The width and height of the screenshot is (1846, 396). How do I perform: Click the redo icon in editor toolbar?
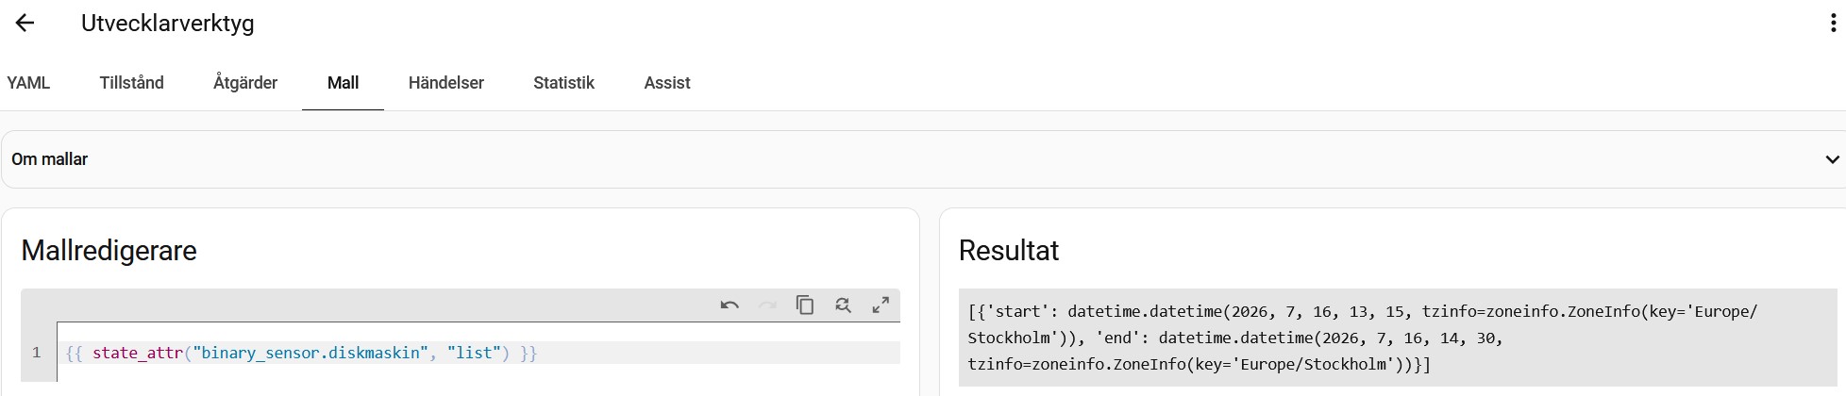click(x=767, y=305)
